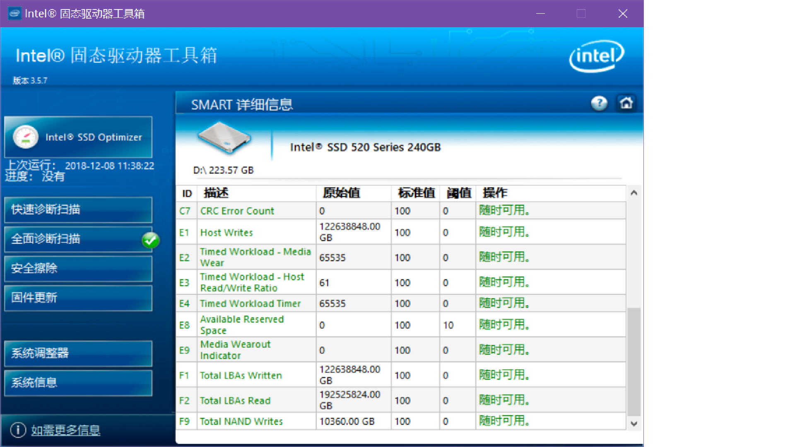Screen dimensions: 795x447
Task: Click the C7 attribute ID
Action: [x=185, y=211]
